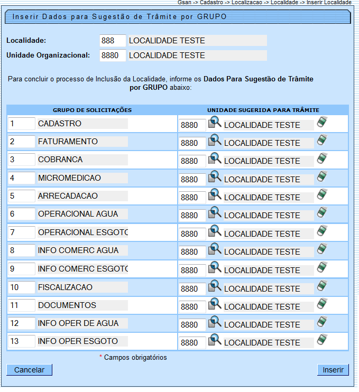359x392 pixels.
Task: Clear unit for INFO OPER DE AGUA row
Action: 321,323
